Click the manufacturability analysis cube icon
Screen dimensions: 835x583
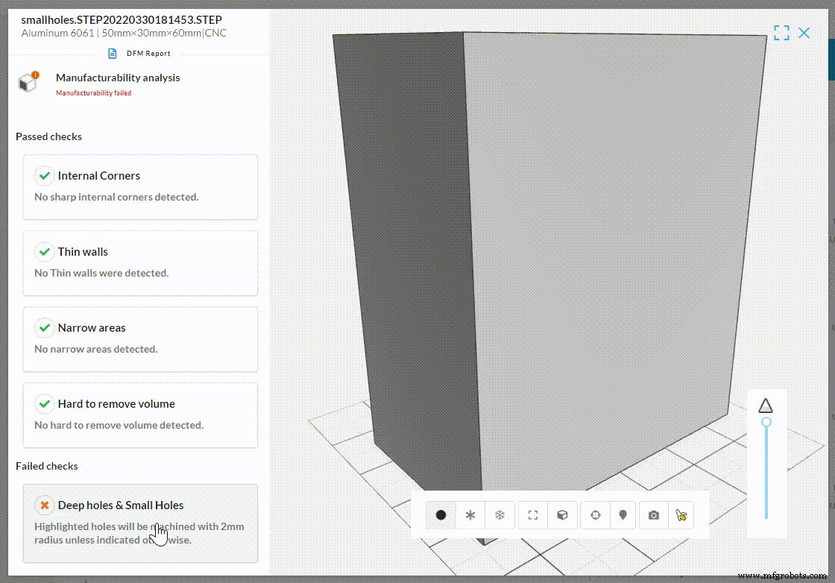pyautogui.click(x=28, y=82)
